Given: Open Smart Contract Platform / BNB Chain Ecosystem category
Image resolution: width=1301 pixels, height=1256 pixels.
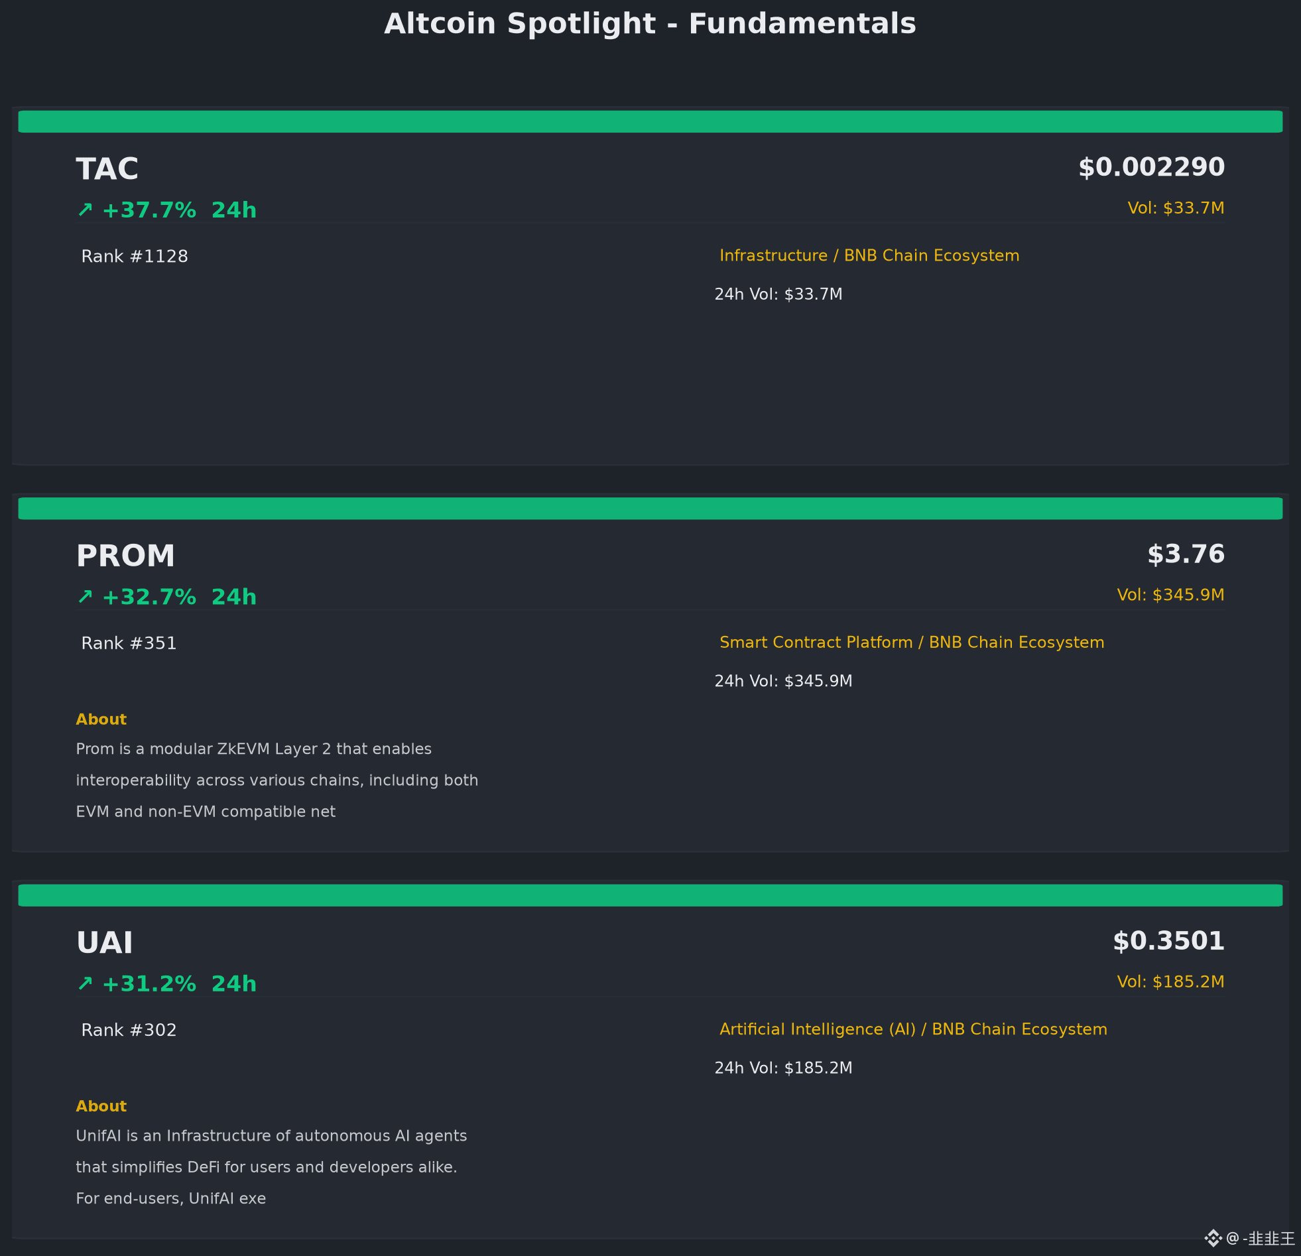Looking at the screenshot, I should [912, 643].
